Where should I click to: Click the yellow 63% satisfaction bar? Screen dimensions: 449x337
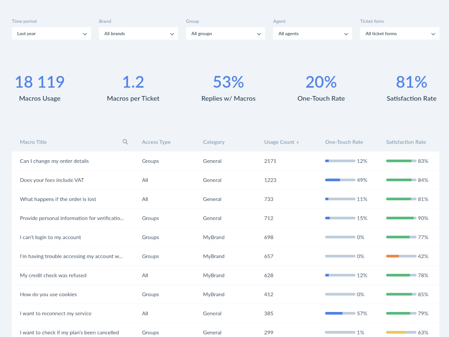401,333
